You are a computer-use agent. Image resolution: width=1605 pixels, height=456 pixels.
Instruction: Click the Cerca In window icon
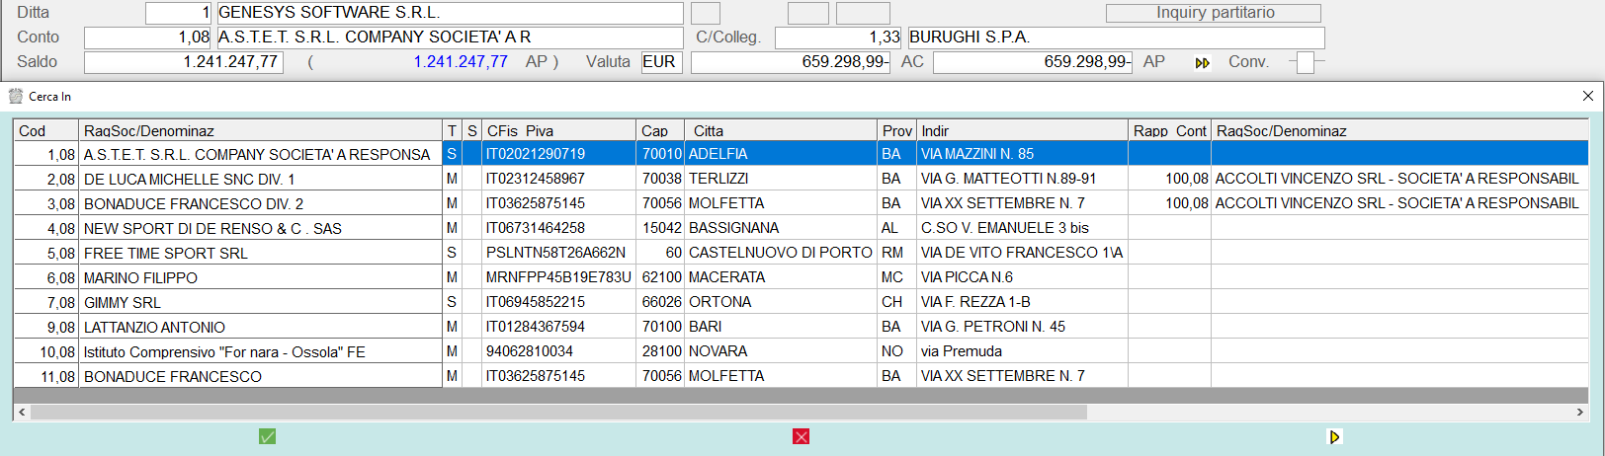click(x=16, y=97)
